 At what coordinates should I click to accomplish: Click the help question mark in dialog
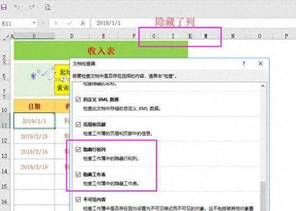click(x=244, y=63)
